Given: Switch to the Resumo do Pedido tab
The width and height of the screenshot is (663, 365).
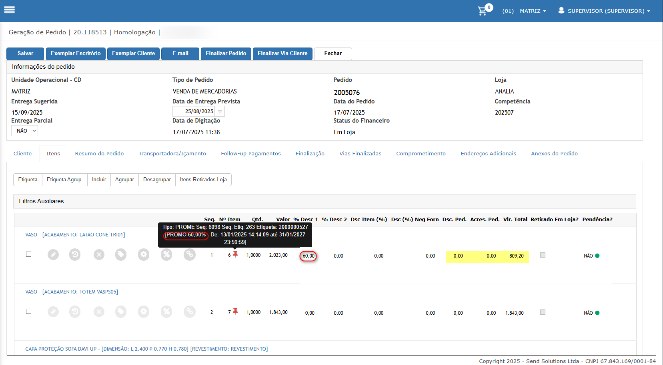Looking at the screenshot, I should point(99,154).
